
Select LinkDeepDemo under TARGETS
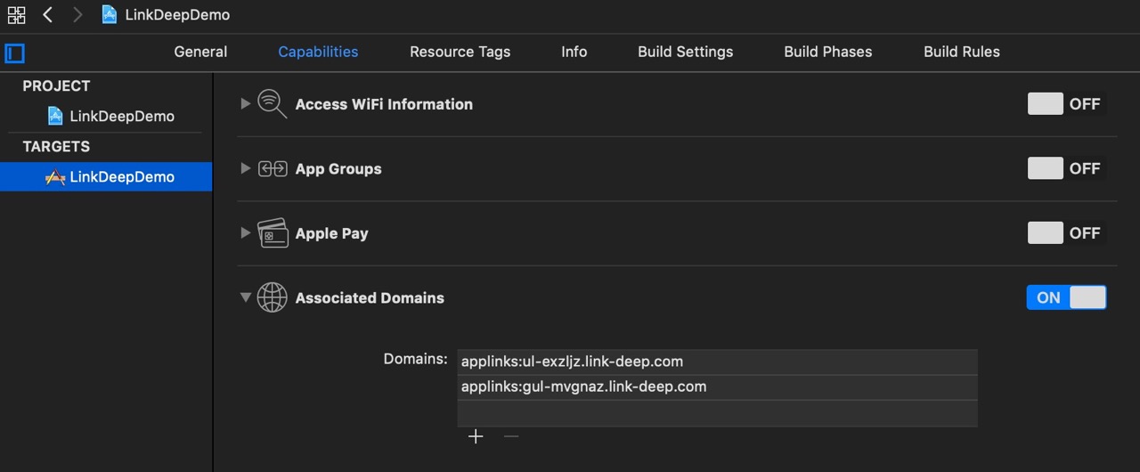pyautogui.click(x=106, y=176)
